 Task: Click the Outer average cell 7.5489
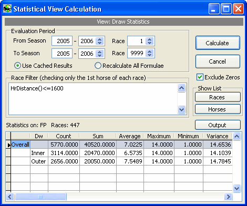130,161
